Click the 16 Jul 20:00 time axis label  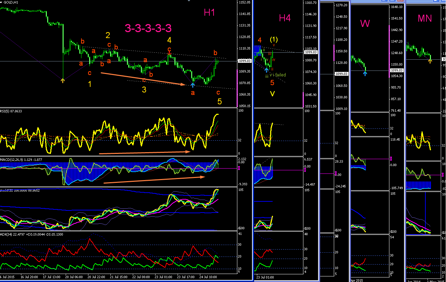(x=29, y=276)
